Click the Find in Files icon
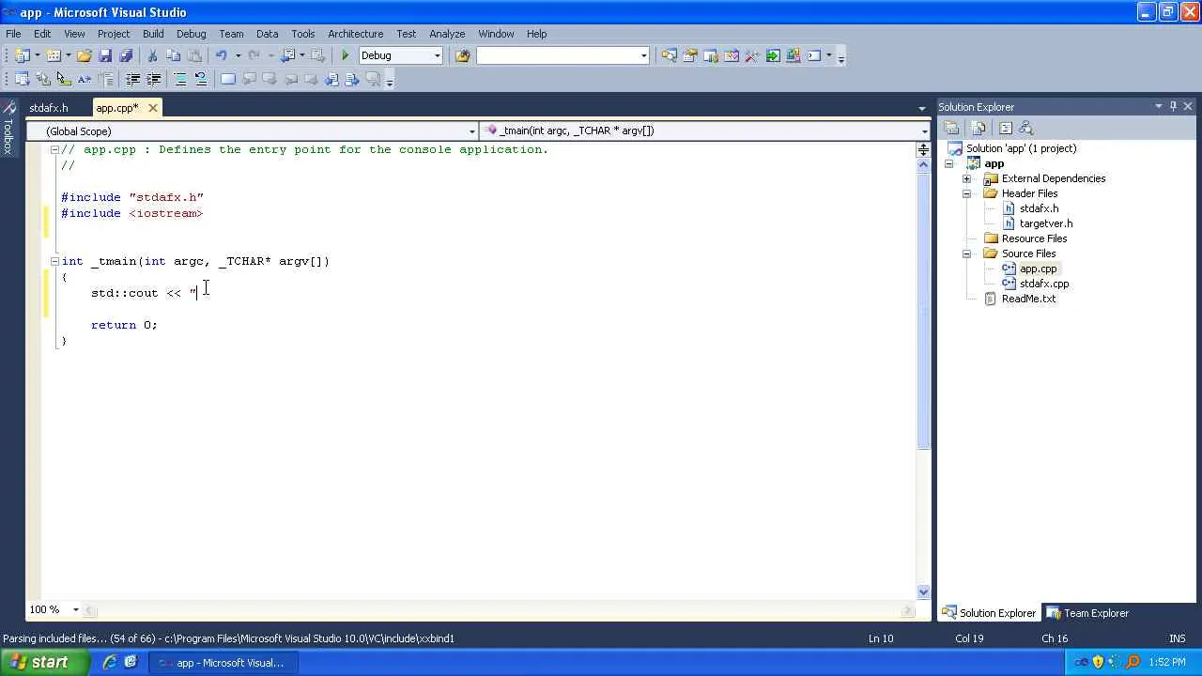Image resolution: width=1202 pixels, height=676 pixels. tap(462, 55)
